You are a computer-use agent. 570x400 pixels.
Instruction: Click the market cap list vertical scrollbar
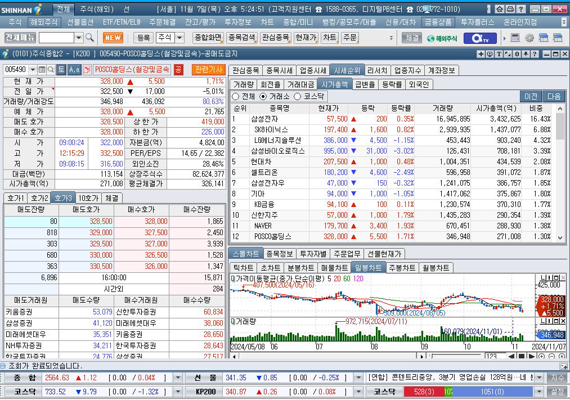coord(560,173)
